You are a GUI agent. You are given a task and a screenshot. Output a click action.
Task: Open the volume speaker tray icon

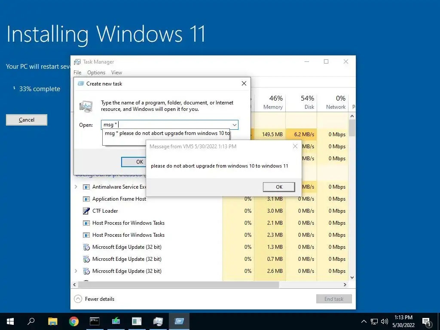385,321
